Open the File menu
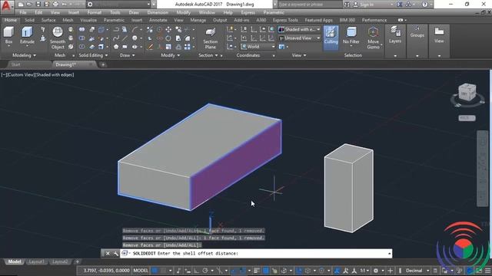The height and width of the screenshot is (276, 492). pyautogui.click(x=23, y=12)
